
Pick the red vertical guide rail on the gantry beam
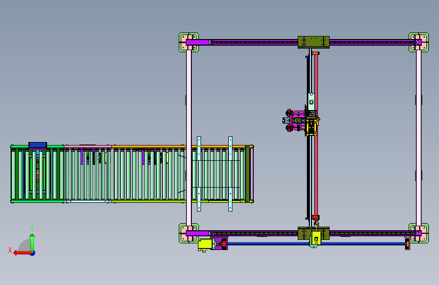coord(316,135)
